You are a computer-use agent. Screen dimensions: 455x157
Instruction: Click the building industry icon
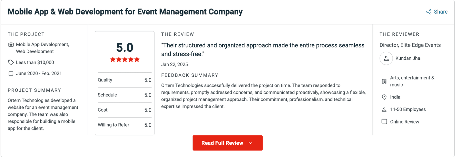(x=384, y=81)
